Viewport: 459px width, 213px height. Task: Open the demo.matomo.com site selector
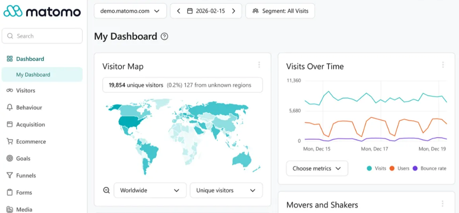point(130,11)
